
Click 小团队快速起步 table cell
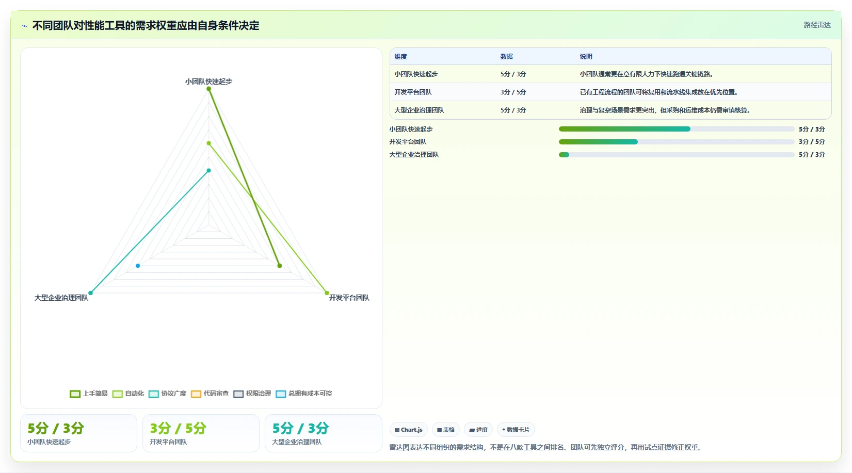pos(416,74)
